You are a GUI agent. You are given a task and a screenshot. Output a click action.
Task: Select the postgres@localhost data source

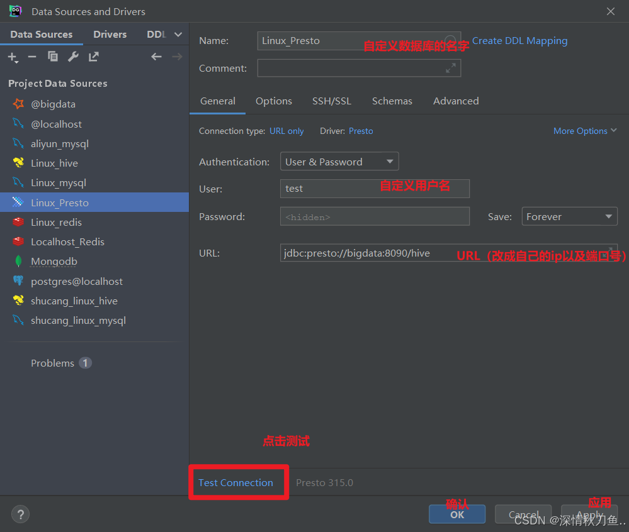(94, 280)
